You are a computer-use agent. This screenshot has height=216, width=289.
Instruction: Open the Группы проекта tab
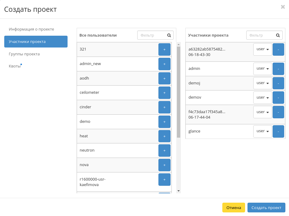pyautogui.click(x=24, y=54)
